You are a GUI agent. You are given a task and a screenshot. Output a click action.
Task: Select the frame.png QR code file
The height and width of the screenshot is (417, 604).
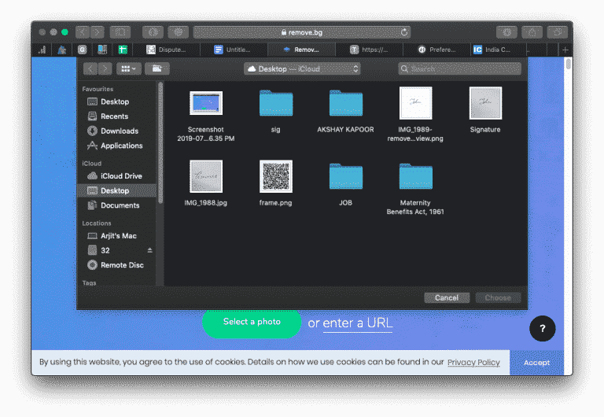[x=276, y=176]
